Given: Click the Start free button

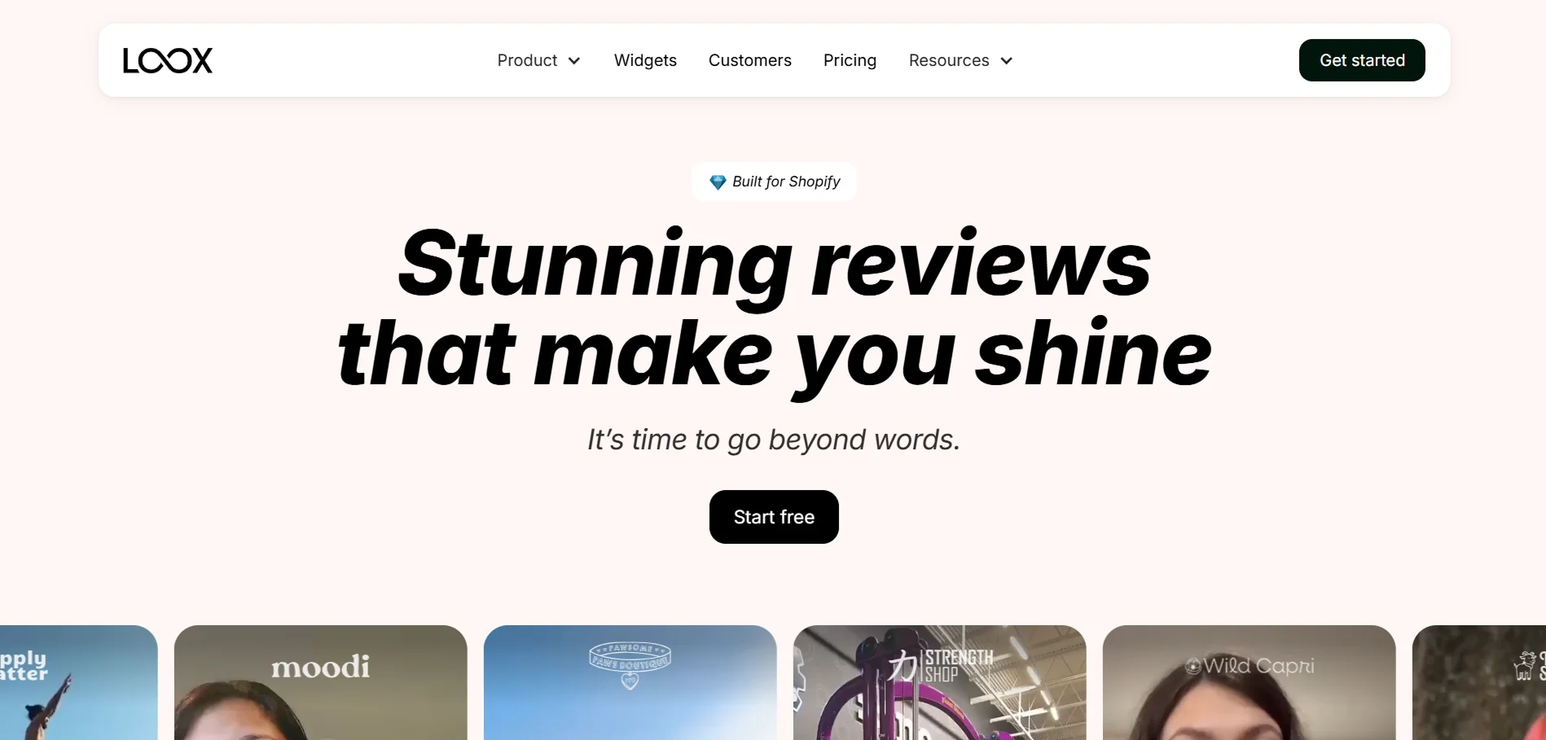Looking at the screenshot, I should 774,517.
